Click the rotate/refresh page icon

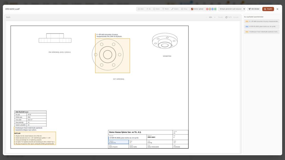pos(226,17)
